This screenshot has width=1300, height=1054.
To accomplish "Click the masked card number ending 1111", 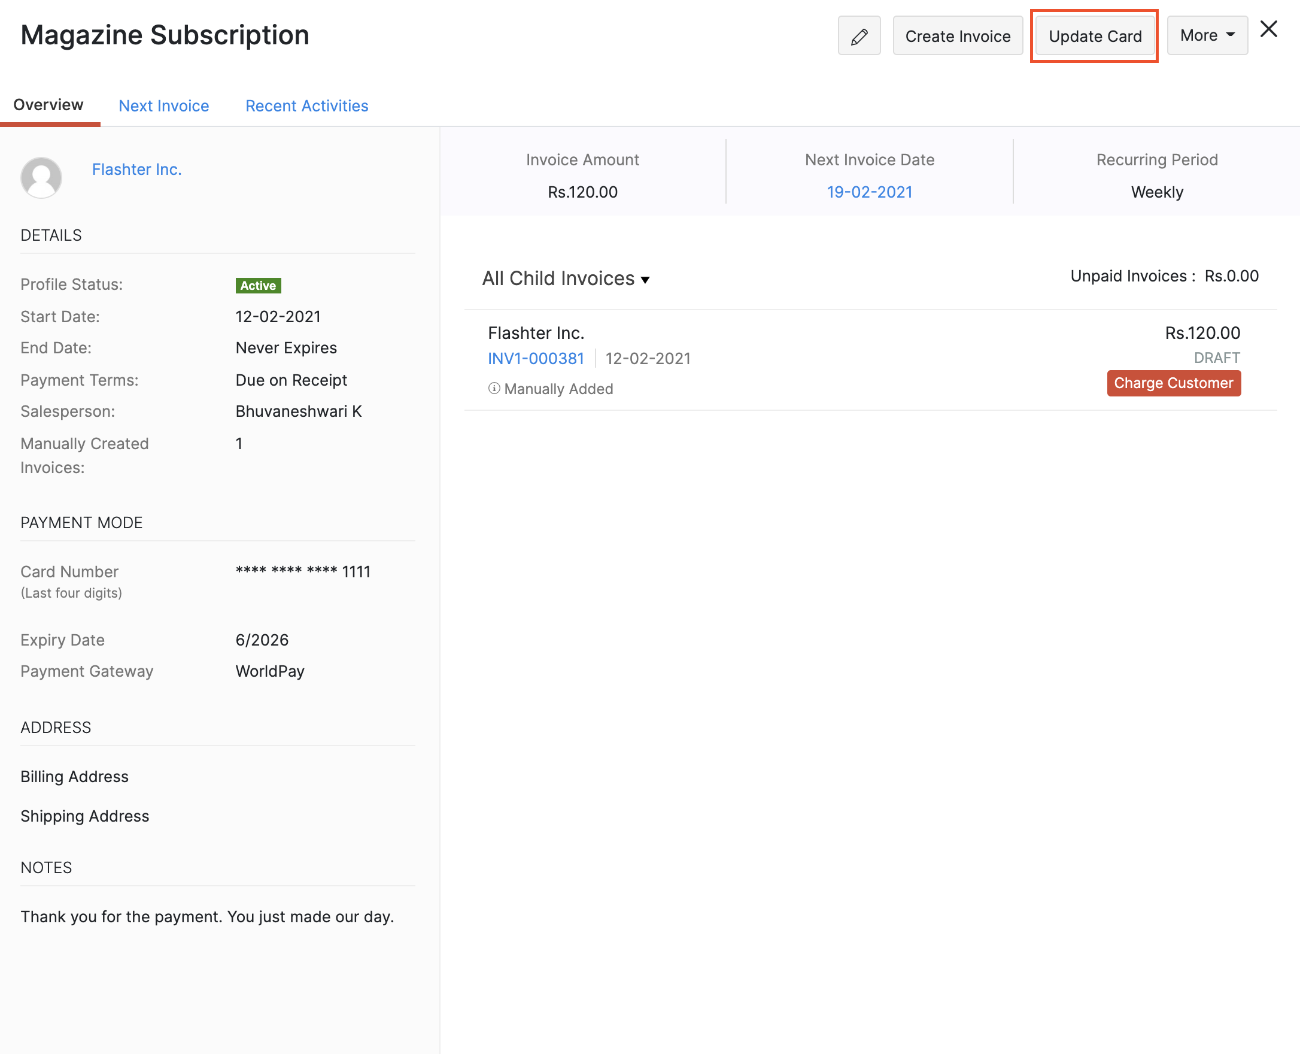I will (x=303, y=572).
